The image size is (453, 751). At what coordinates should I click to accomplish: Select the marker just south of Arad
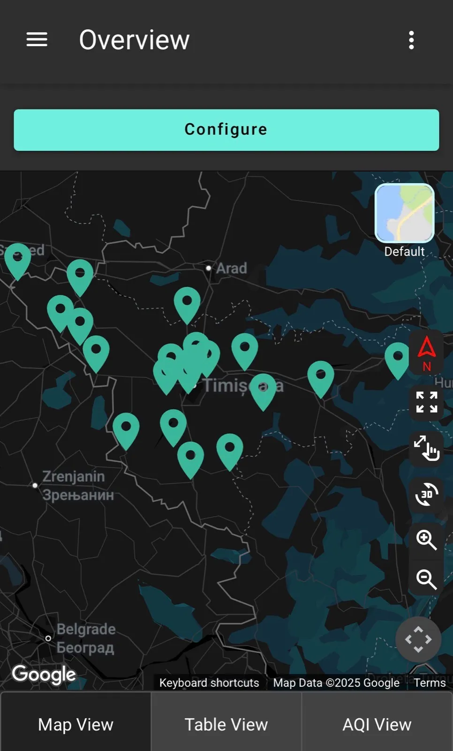(187, 306)
